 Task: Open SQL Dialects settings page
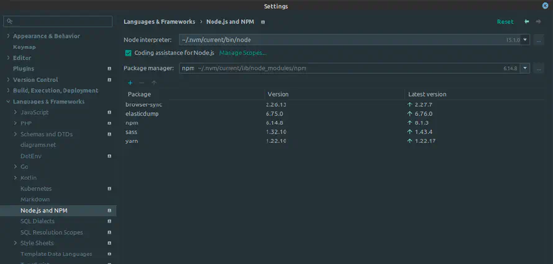point(37,221)
